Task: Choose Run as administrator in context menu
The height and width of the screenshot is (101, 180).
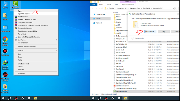Action: point(36,28)
